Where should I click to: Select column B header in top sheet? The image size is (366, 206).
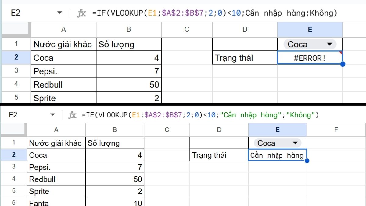tap(129, 29)
